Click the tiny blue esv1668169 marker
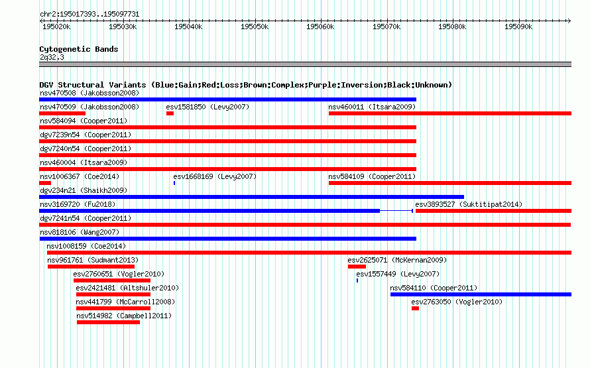Viewport: 590px width, 368px height. coord(174,183)
